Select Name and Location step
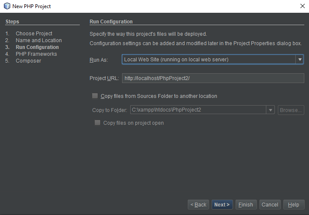Viewport: 309px width, 215px height. click(38, 40)
